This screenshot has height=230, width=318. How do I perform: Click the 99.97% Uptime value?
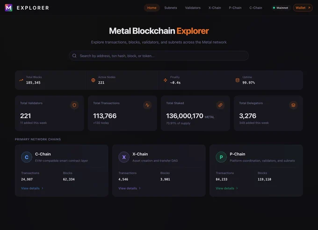[249, 83]
